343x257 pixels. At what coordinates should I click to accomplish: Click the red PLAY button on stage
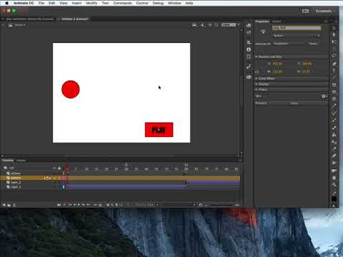159,130
